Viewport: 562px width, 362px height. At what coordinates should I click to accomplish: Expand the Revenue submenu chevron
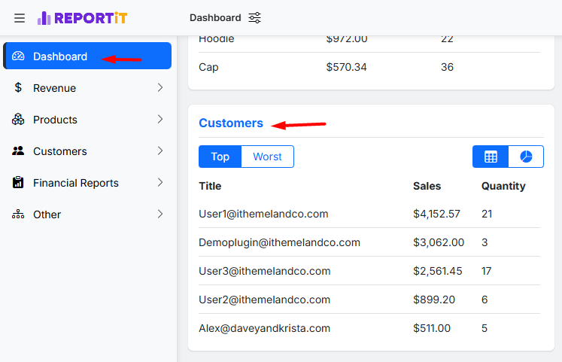pos(159,88)
